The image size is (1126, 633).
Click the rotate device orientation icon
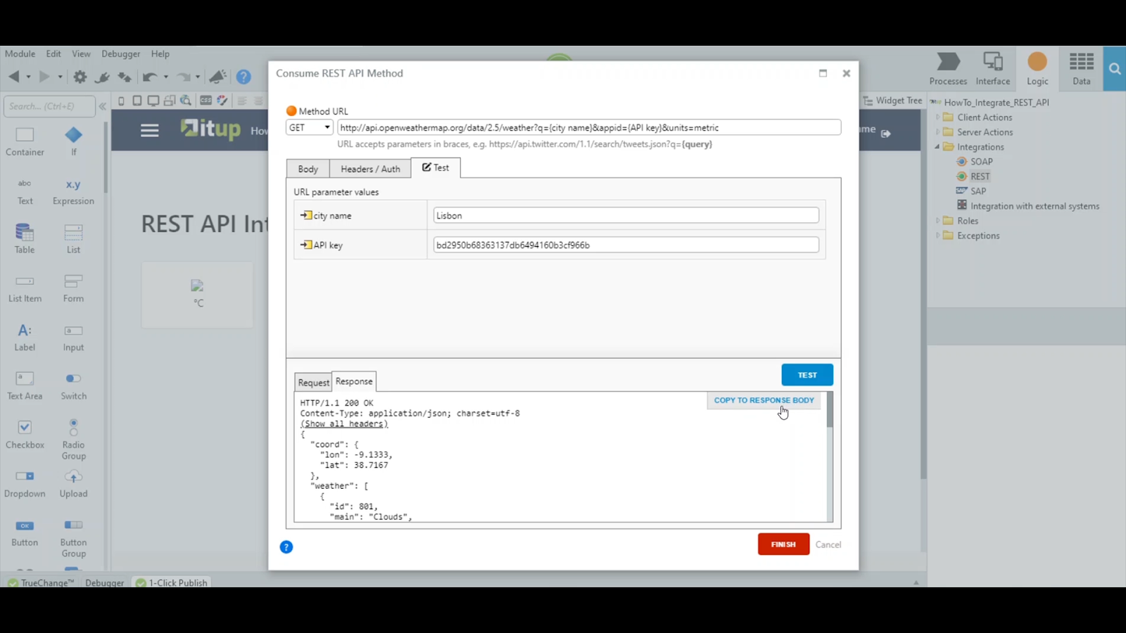[170, 101]
